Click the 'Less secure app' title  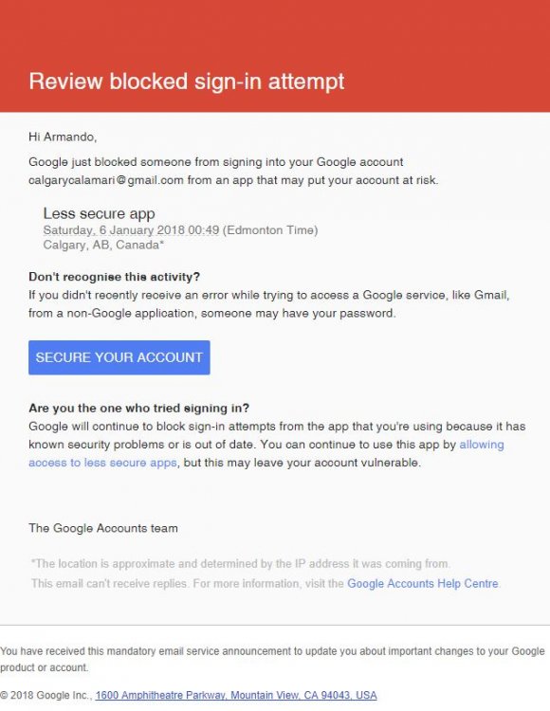click(99, 213)
